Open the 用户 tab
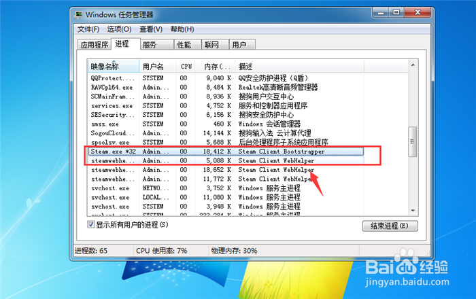The image size is (476, 299). tap(242, 45)
